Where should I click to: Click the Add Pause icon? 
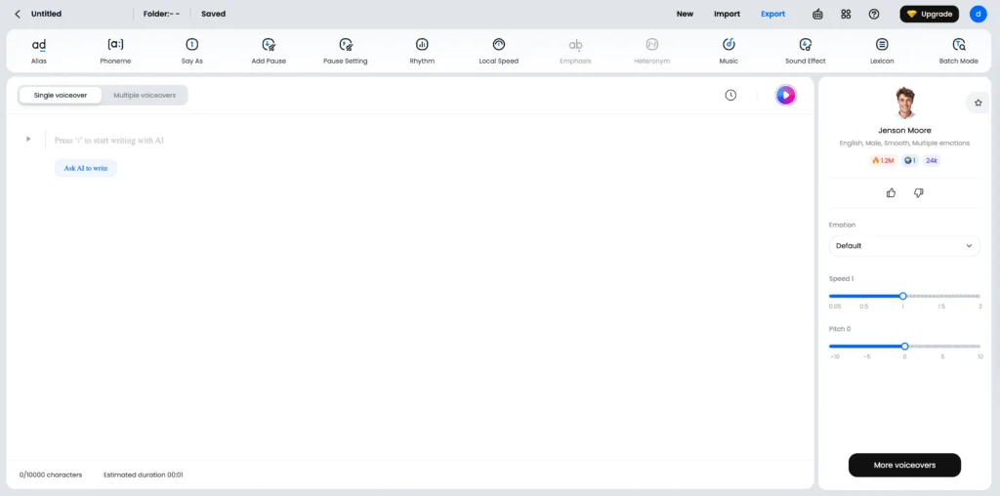point(269,45)
